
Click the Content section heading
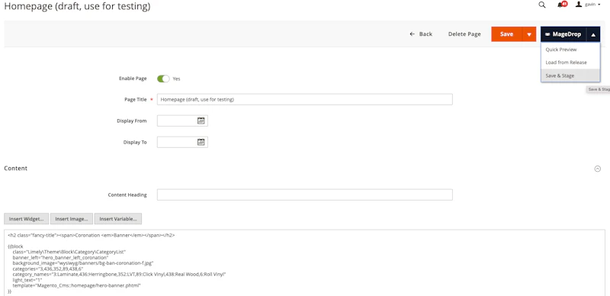[15, 169]
